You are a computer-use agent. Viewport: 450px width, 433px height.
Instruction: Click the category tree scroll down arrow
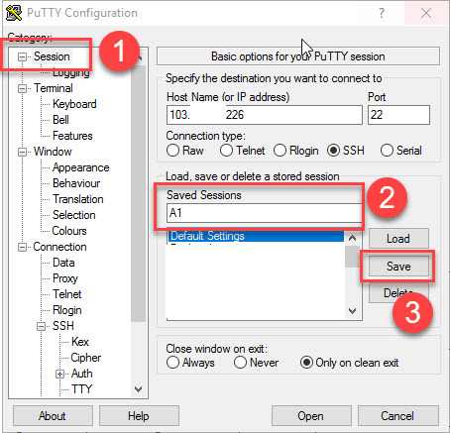point(139,389)
